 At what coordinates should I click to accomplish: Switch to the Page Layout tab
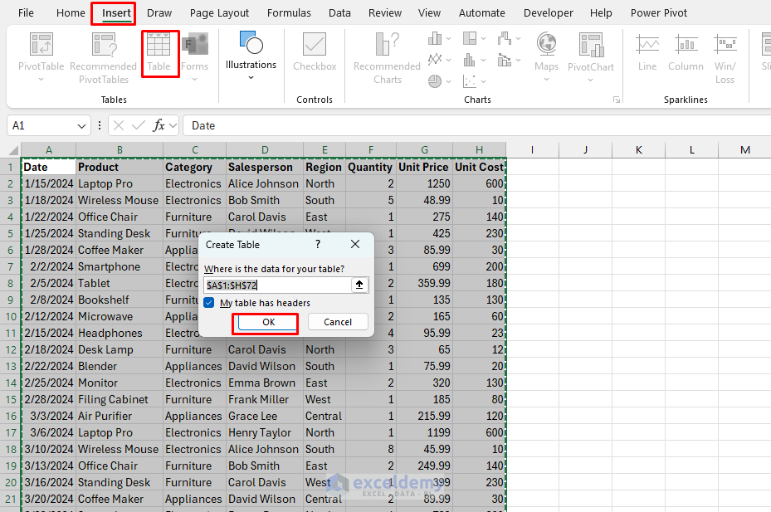coord(219,12)
